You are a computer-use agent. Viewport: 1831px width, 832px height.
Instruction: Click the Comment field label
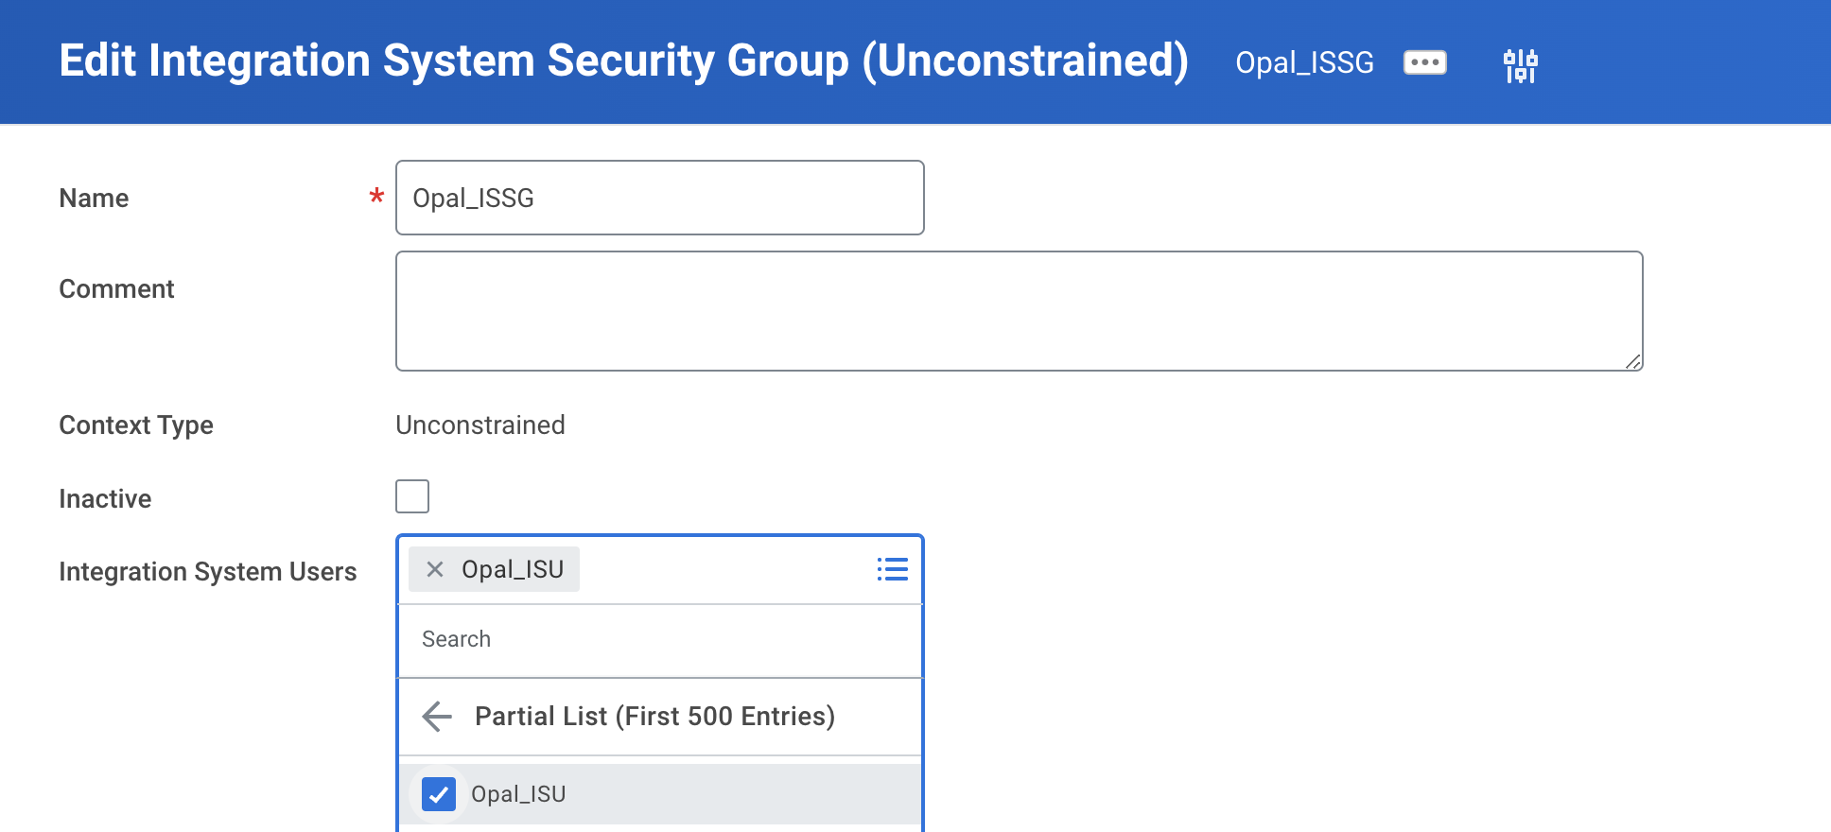pos(116,289)
